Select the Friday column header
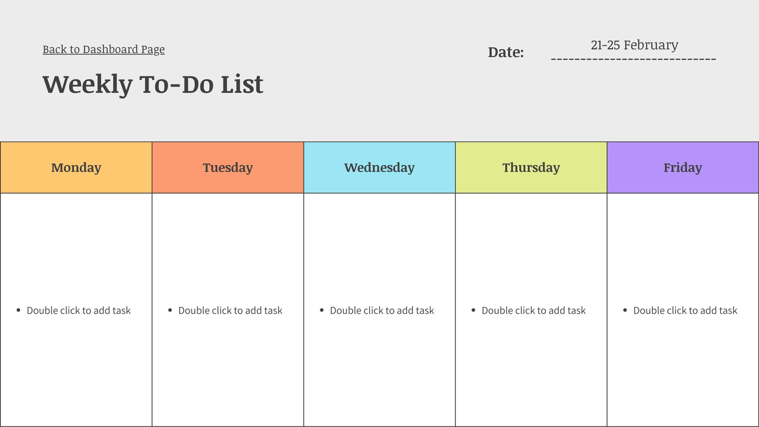759x427 pixels. pos(683,167)
